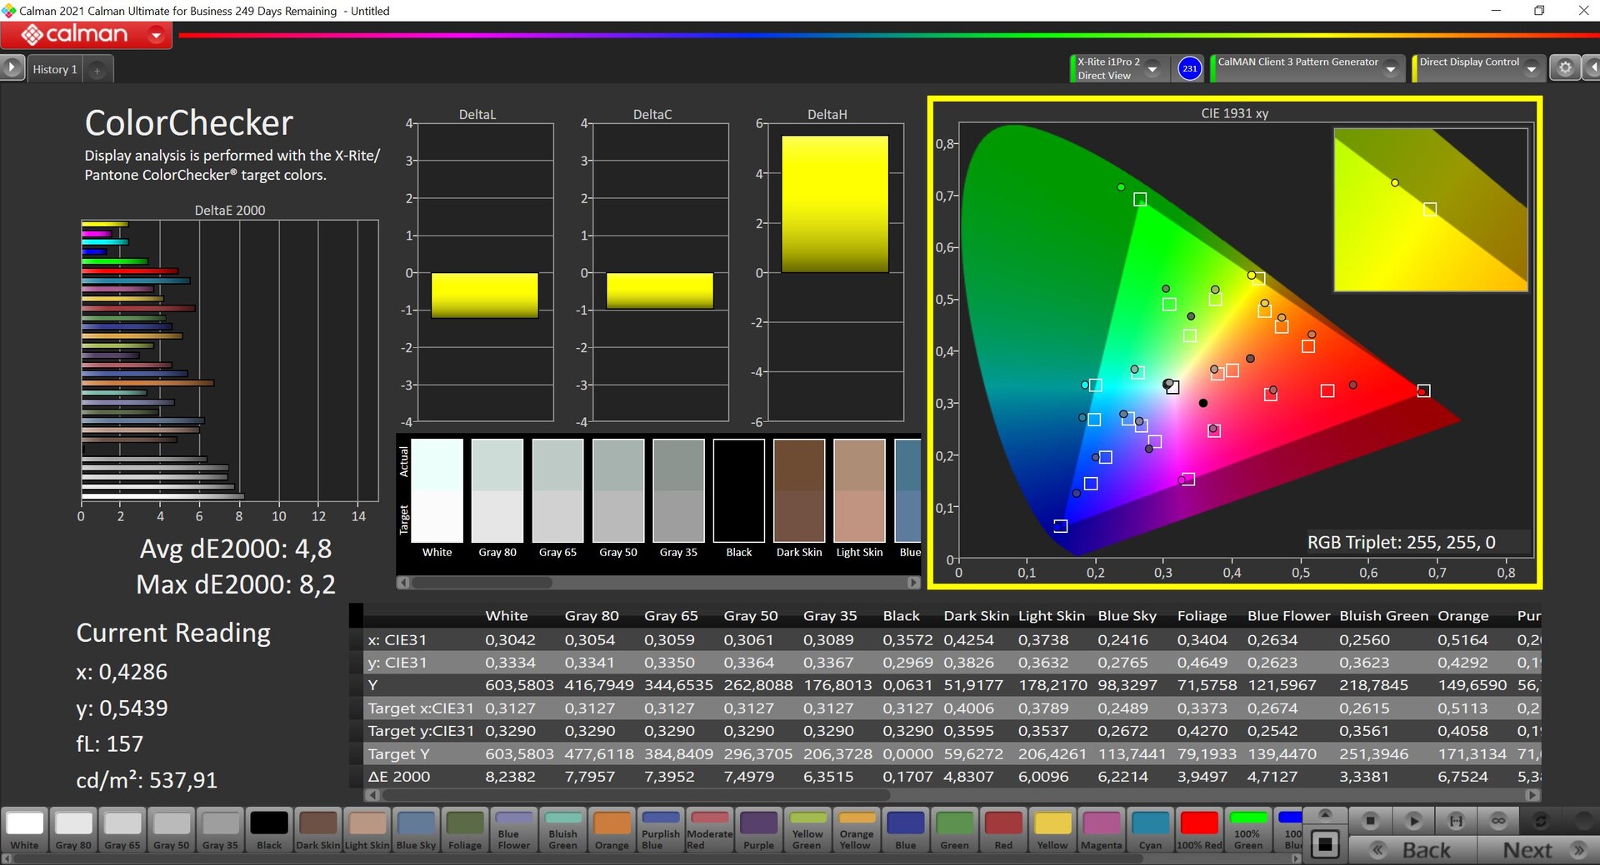1600x865 pixels.
Task: Click the blue 231 meter status circle
Action: coord(1189,68)
